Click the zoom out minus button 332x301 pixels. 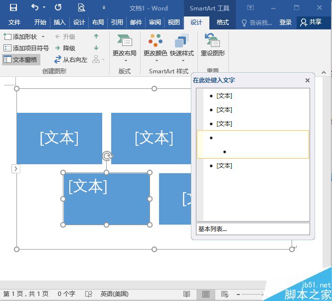click(x=238, y=294)
